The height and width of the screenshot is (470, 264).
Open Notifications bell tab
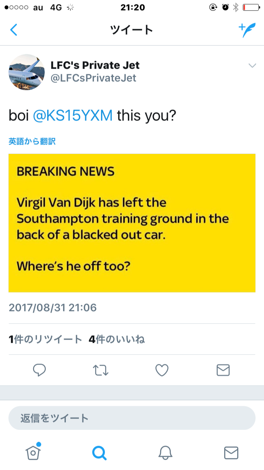(x=165, y=452)
